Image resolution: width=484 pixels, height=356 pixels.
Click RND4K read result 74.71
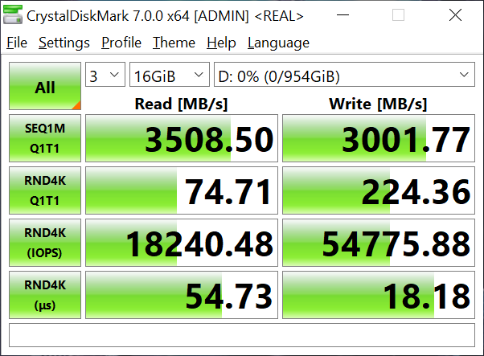[x=182, y=190]
